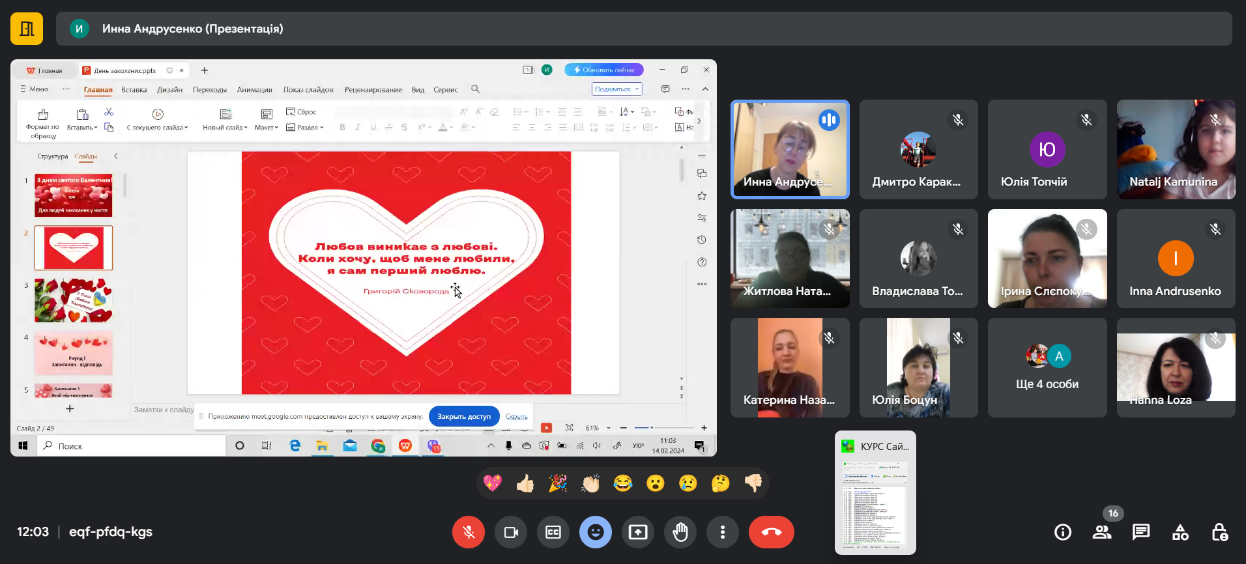Open the Вставка ribbon tab

click(x=134, y=90)
